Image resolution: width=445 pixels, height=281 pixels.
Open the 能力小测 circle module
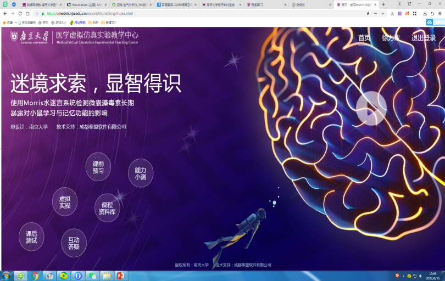pyautogui.click(x=141, y=173)
